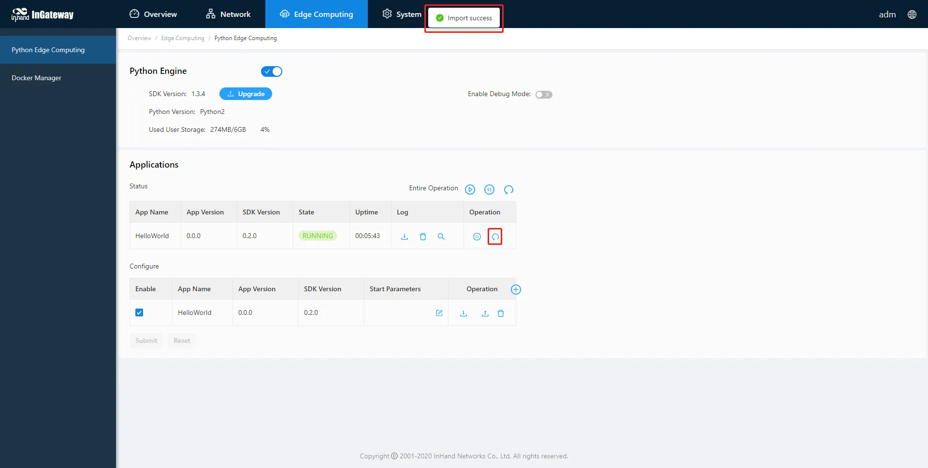Start all apps via Entire Operation play icon
This screenshot has height=468, width=928.
tap(470, 189)
